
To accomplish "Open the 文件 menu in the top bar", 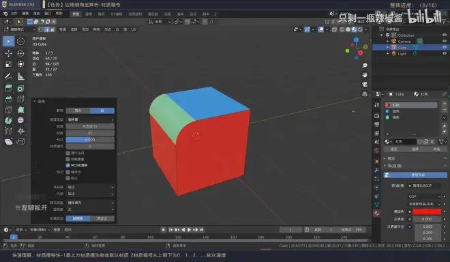I will coord(14,14).
